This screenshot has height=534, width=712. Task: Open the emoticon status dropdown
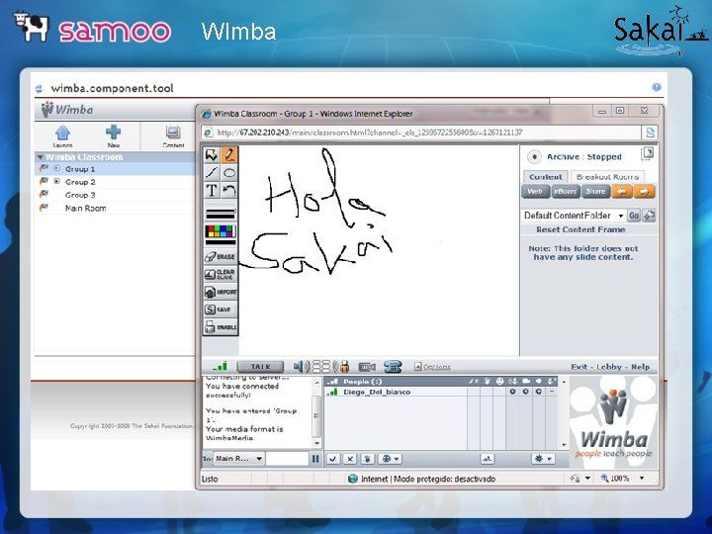tap(390, 459)
